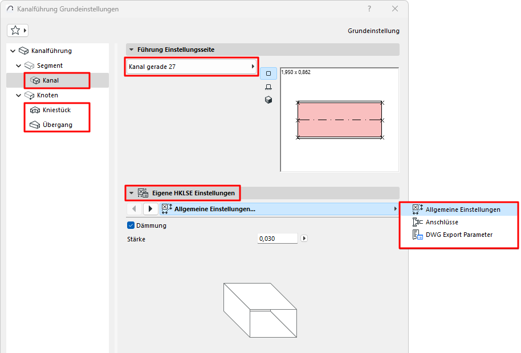Collapse the Kanalführung tree node
521x353 pixels.
point(13,51)
